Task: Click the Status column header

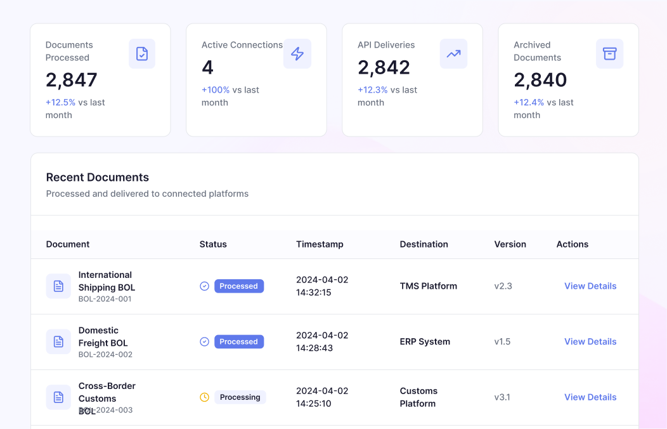Action: [213, 244]
